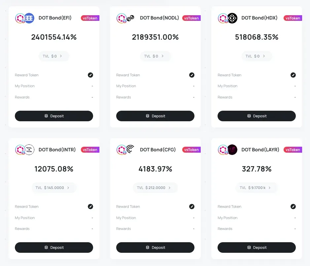Deposit into DOT Bond(EFI) pool
This screenshot has height=266, width=310.
click(54, 116)
